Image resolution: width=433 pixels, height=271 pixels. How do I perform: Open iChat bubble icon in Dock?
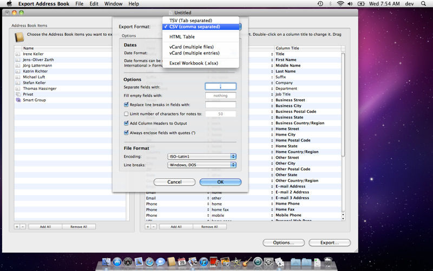pyautogui.click(x=160, y=262)
